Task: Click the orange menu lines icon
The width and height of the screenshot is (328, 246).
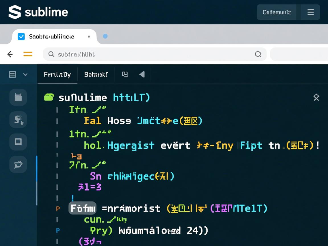Action: 28,54
